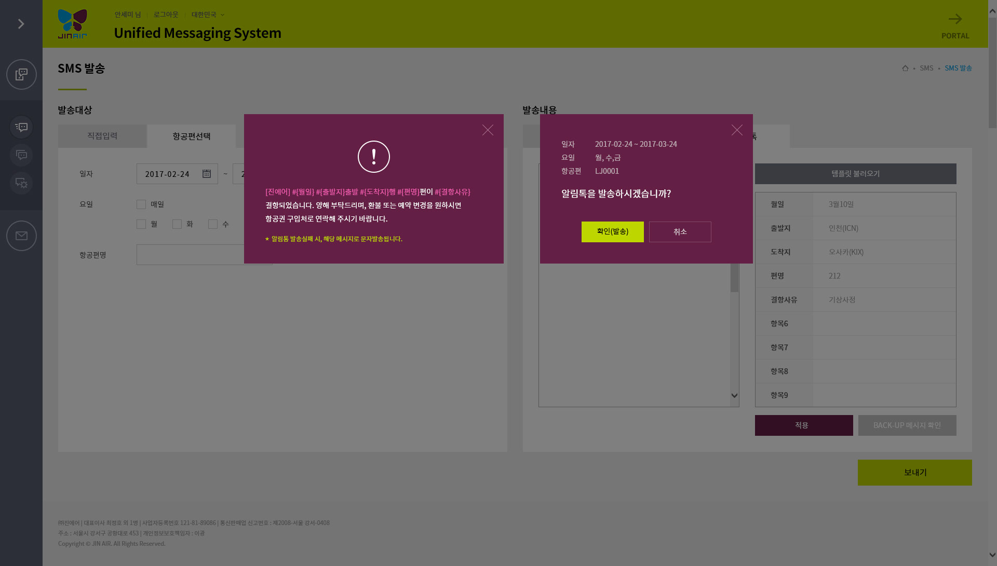This screenshot has width=997, height=566.
Task: Click the 항목7 value field
Action: 884,348
